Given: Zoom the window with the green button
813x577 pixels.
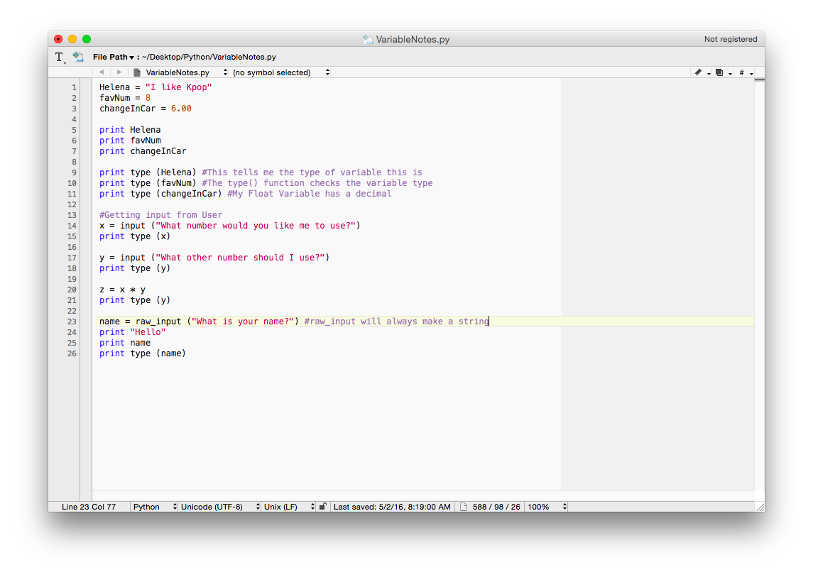Looking at the screenshot, I should point(87,39).
